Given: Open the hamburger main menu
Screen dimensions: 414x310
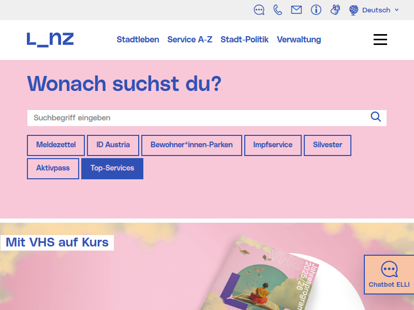Looking at the screenshot, I should [x=380, y=40].
